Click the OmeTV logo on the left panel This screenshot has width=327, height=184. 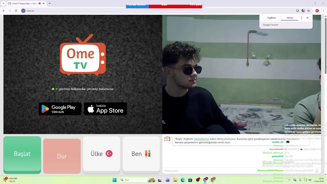[83, 55]
